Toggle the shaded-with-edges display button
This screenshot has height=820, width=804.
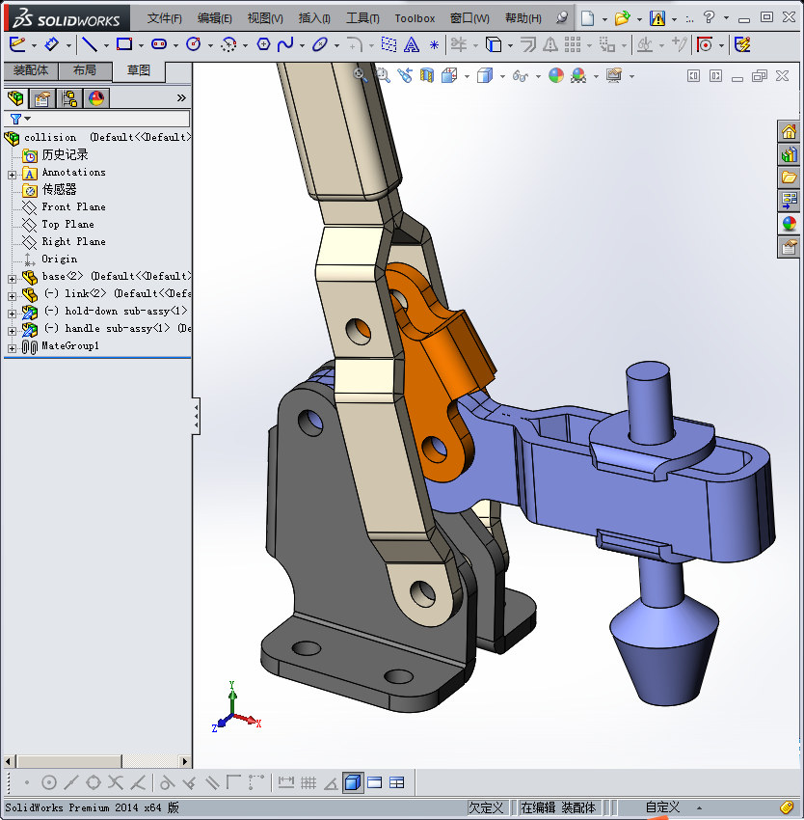tap(352, 782)
